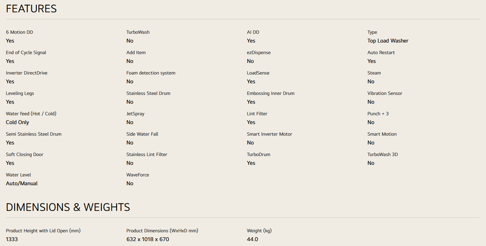Select the 1333 lid open height value
486x246 pixels.
[x=12, y=239]
